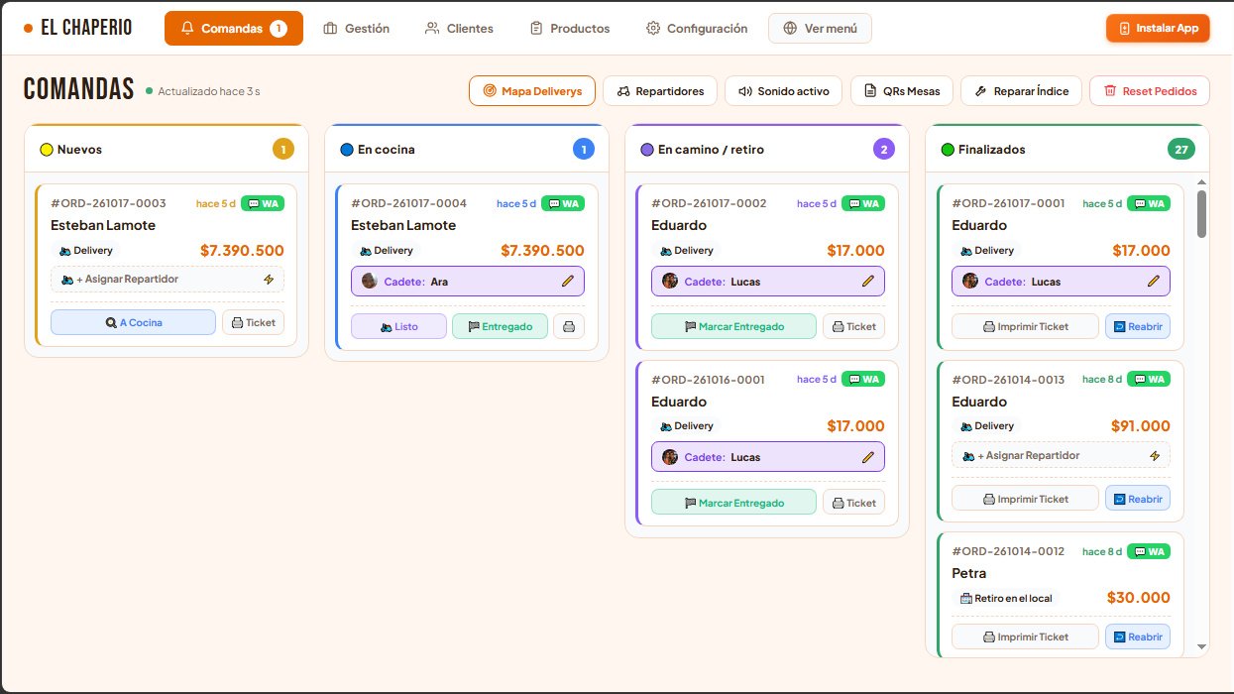
Task: Click the notification badge on Comandas
Action: pos(279,29)
